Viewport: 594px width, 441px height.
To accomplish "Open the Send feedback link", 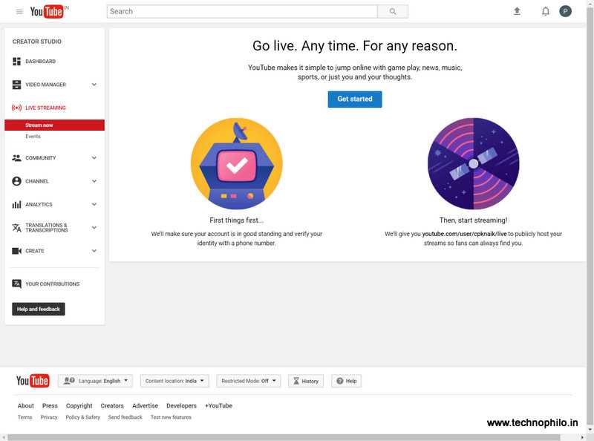I will pos(124,416).
